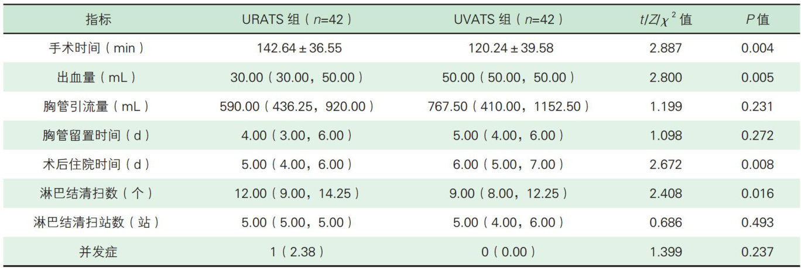Viewport: 801px width, 268px height.
Task: Click the t/Z/χ² 值 column header
Action: [665, 19]
